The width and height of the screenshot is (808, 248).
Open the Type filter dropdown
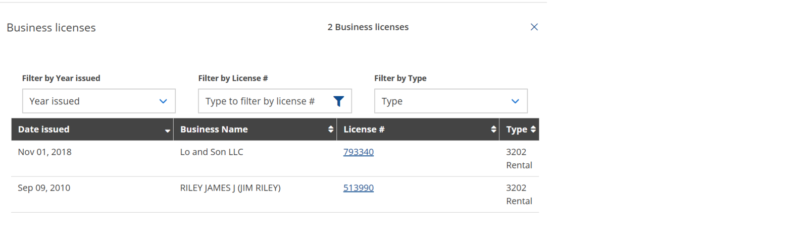pos(450,101)
